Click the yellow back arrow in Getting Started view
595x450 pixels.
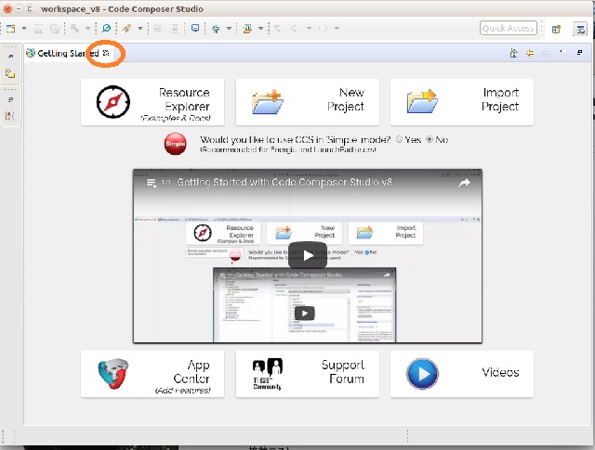click(530, 53)
